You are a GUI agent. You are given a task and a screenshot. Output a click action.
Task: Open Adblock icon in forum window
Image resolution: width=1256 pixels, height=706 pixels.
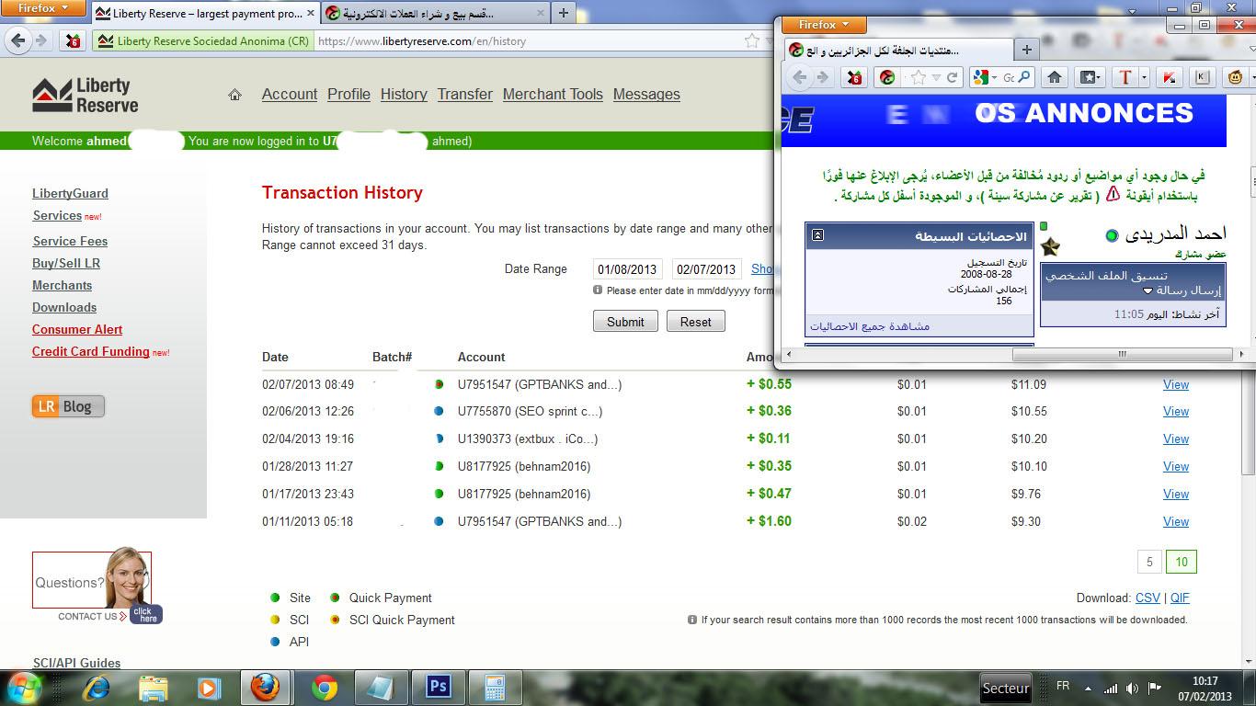coord(854,77)
